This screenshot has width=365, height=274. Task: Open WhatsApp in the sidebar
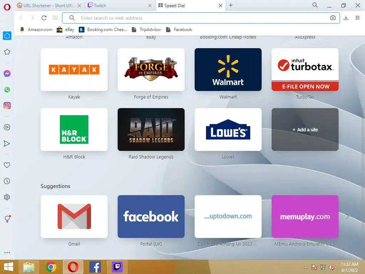click(x=7, y=90)
